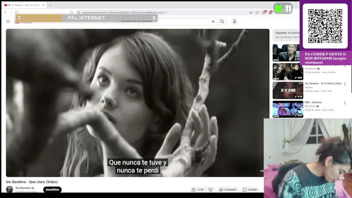This screenshot has height=198, width=352.
Task: Click the browser address bar URL
Action: pos(125,12)
